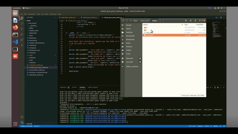Image resolution: width=238 pixels, height=134 pixels.
Task: Open the Trash location in Files sidebar
Action: [128, 54]
